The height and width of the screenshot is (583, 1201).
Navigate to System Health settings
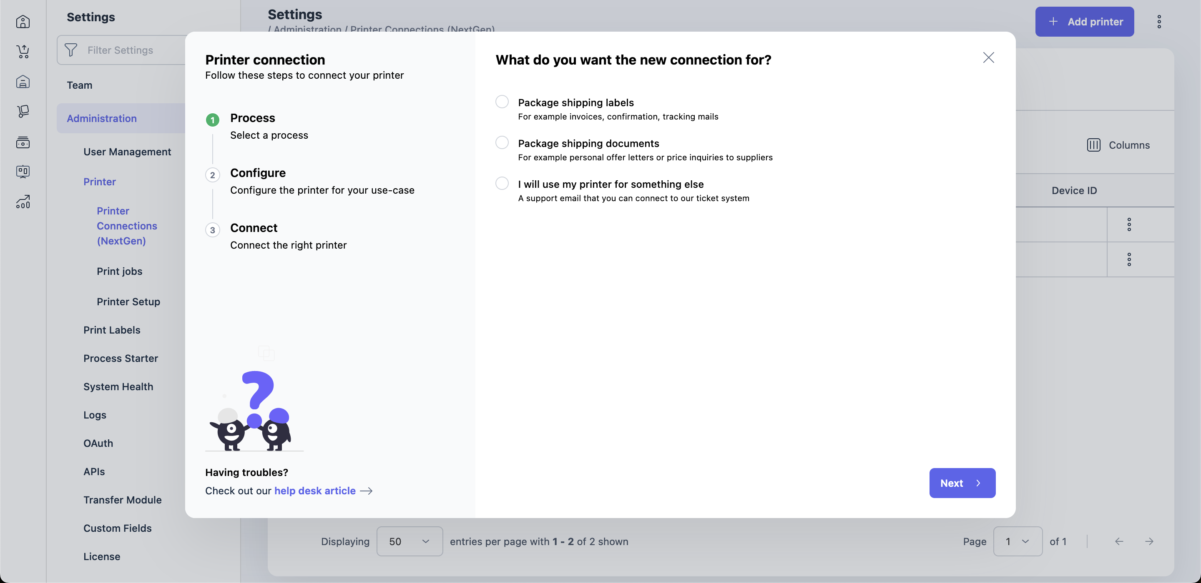click(118, 386)
